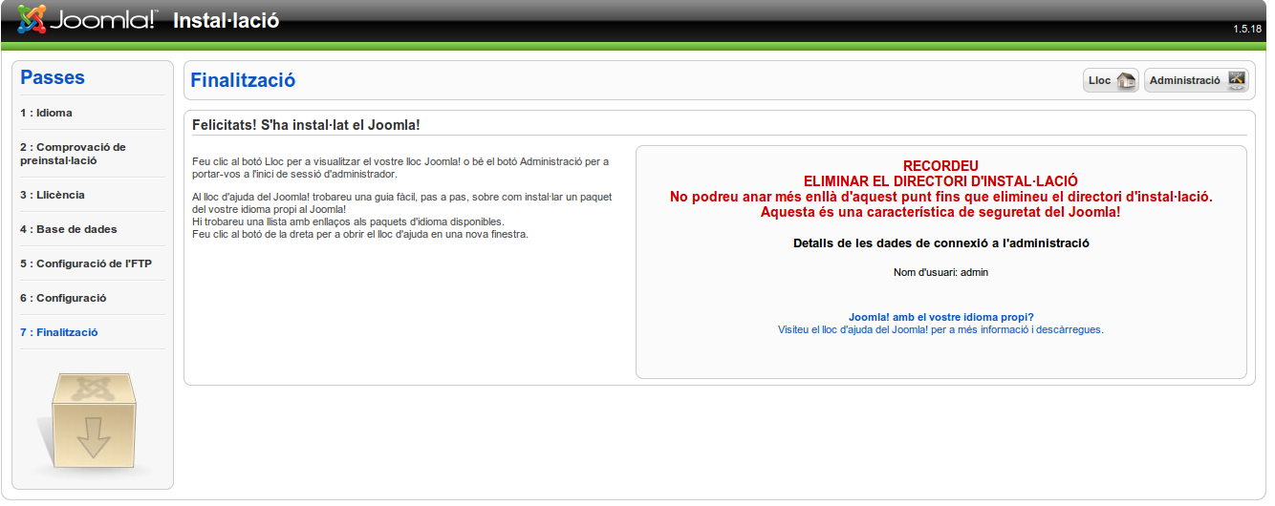Click the red 'RECORDEU' warning title
1275x506 pixels.
[940, 166]
